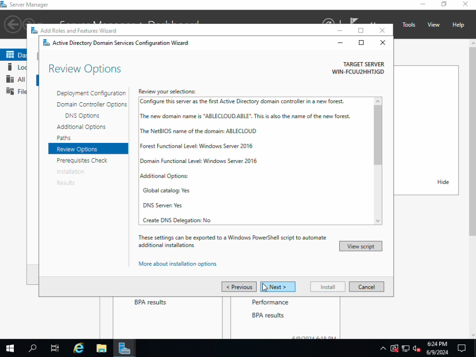Maximize the AD DS Configuration Wizard

point(361,43)
